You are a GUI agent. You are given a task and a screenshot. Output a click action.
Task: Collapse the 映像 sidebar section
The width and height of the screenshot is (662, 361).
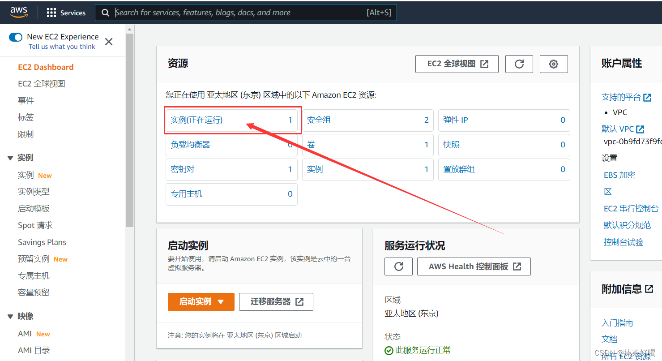pyautogui.click(x=10, y=316)
